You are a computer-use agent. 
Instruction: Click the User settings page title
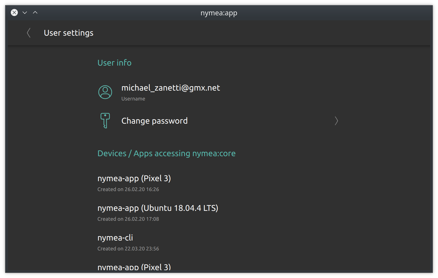68,33
